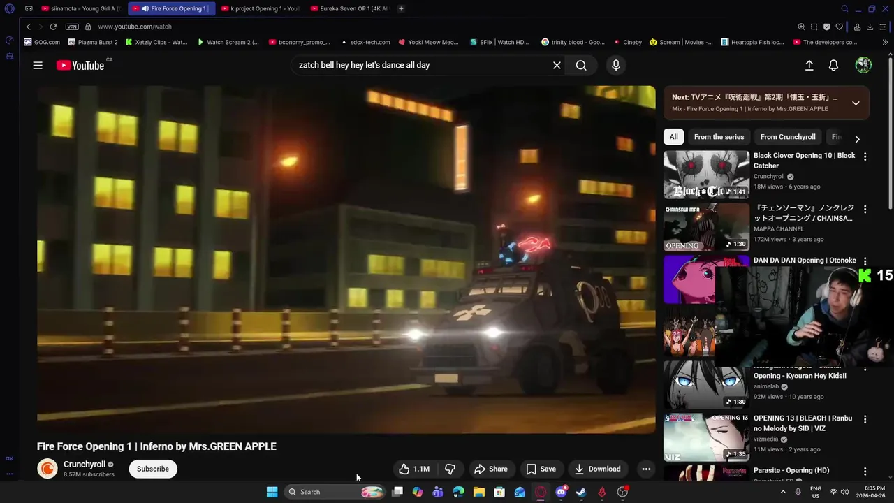Screen dimensions: 894x503
Task: Go back in browser history
Action: tap(28, 27)
